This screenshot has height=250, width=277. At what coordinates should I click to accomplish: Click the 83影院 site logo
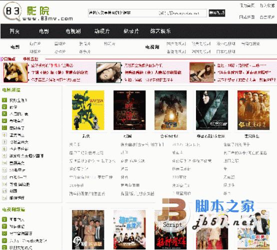[x=38, y=11]
